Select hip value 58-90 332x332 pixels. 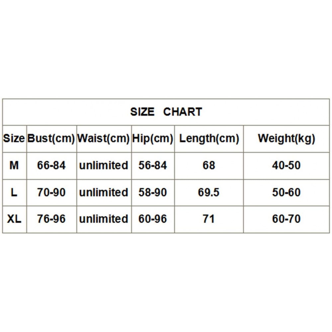click(x=153, y=193)
